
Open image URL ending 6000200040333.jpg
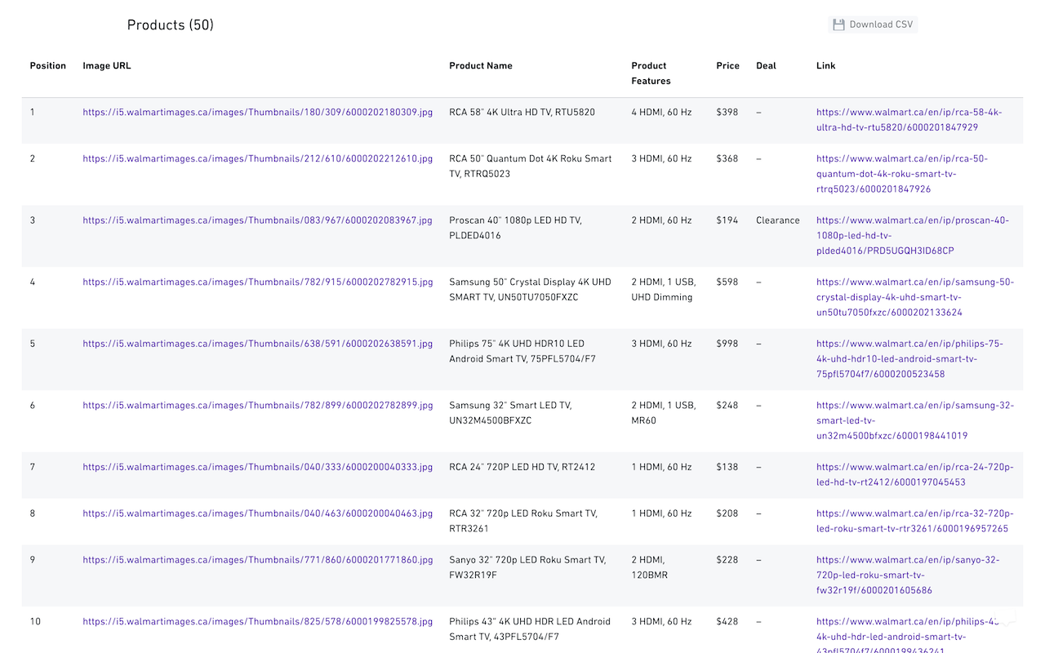click(258, 467)
